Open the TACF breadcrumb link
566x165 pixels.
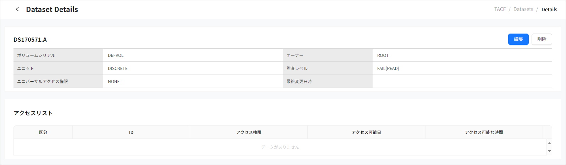point(500,10)
